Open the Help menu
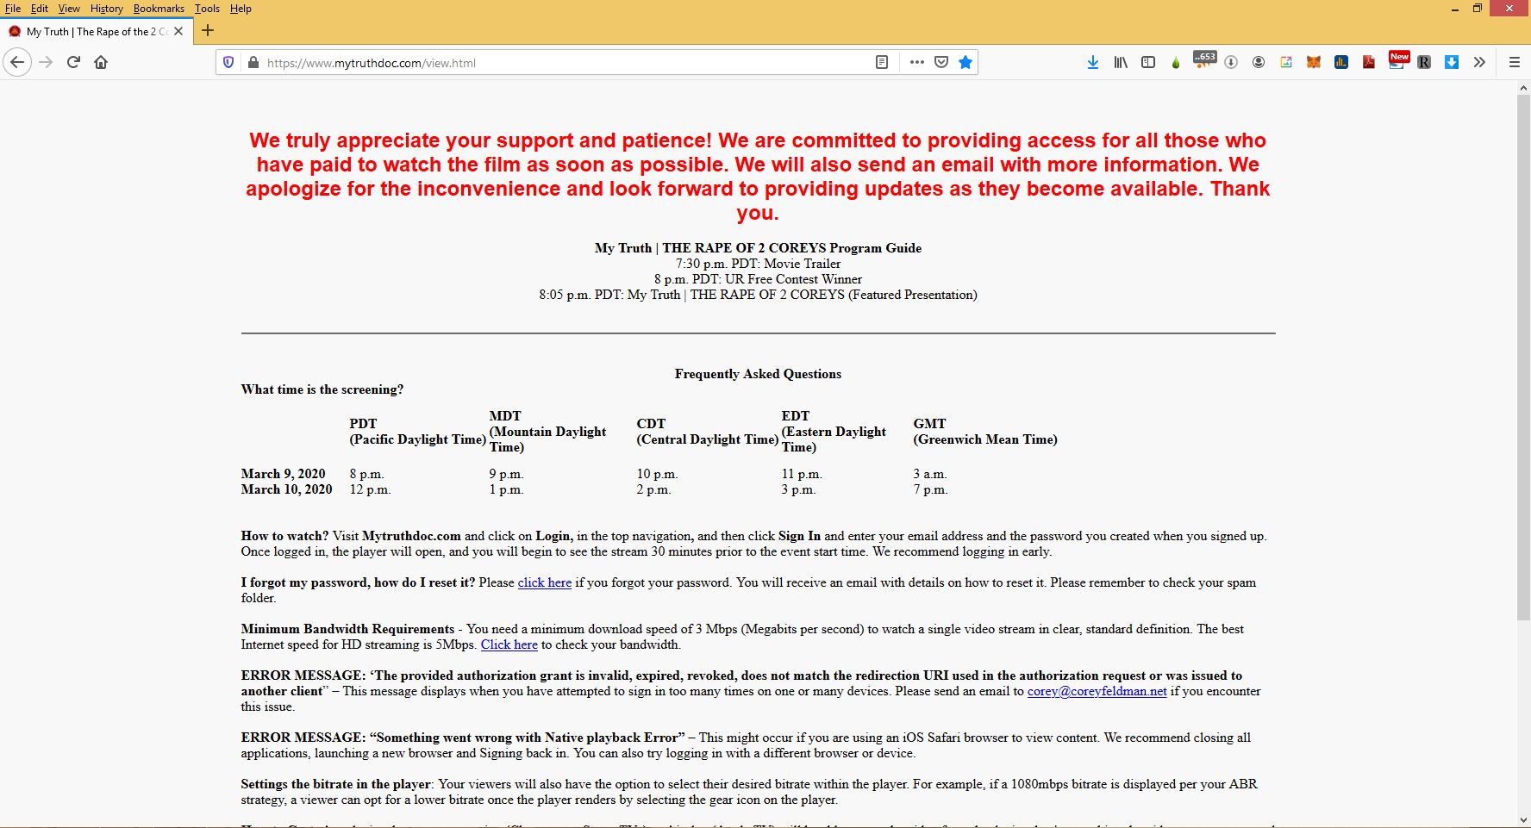This screenshot has height=828, width=1531. pyautogui.click(x=241, y=9)
